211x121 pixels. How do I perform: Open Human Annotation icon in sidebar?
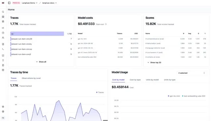(3, 65)
